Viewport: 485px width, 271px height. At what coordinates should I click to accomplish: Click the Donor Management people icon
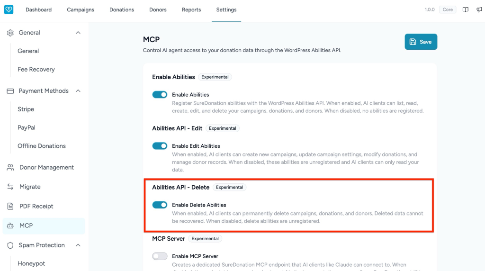(10, 167)
